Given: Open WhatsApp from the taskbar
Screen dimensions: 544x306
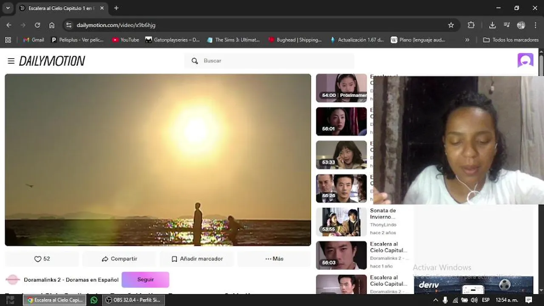Looking at the screenshot, I should point(94,300).
